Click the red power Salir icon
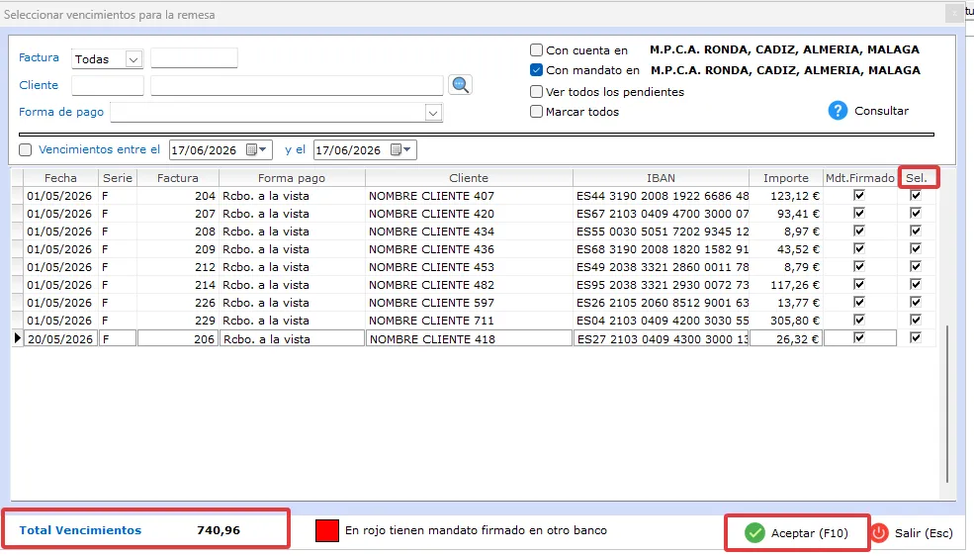The width and height of the screenshot is (974, 556). [x=879, y=532]
